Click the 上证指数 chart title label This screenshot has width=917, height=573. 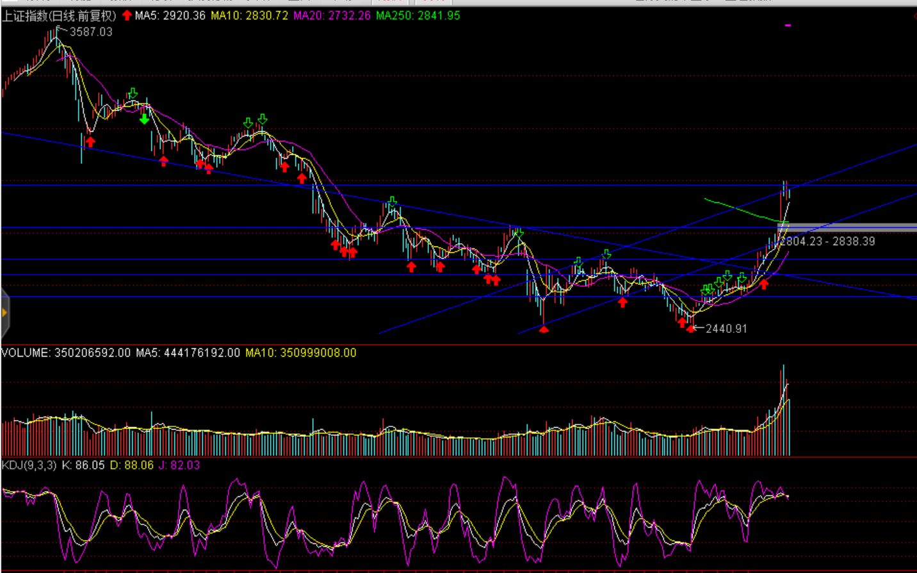point(59,15)
